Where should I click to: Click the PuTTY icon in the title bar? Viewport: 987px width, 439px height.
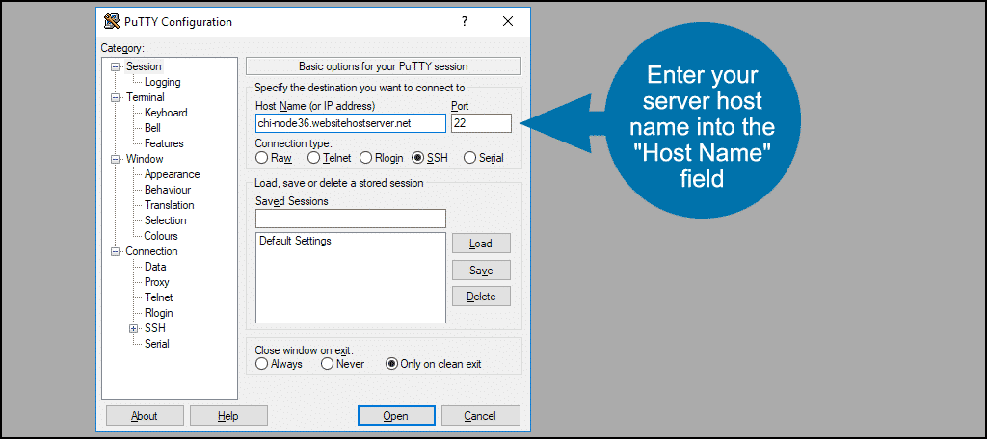pos(112,22)
